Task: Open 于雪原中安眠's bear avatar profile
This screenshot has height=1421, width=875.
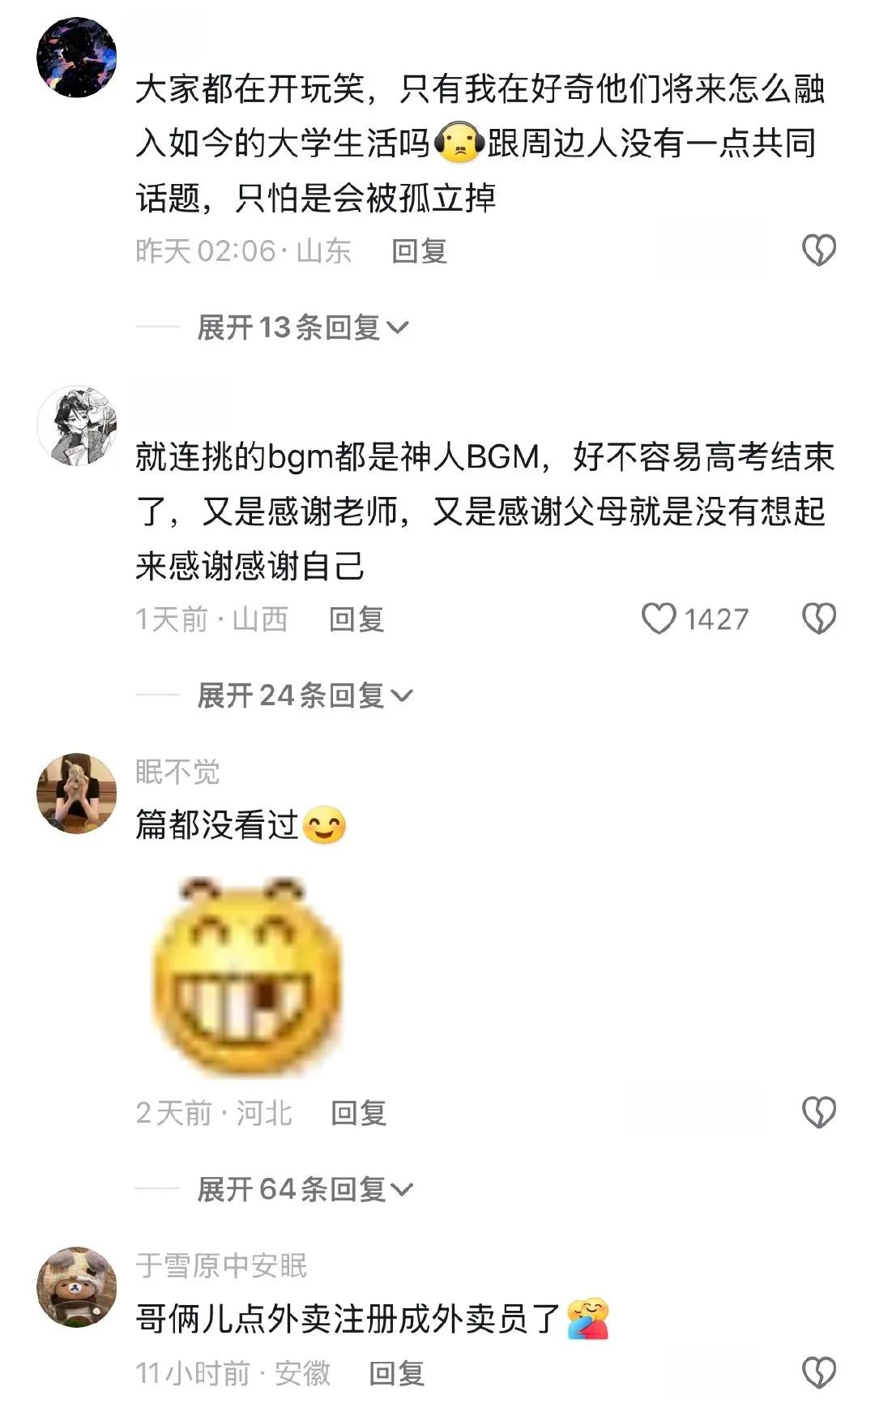Action: click(x=77, y=1286)
